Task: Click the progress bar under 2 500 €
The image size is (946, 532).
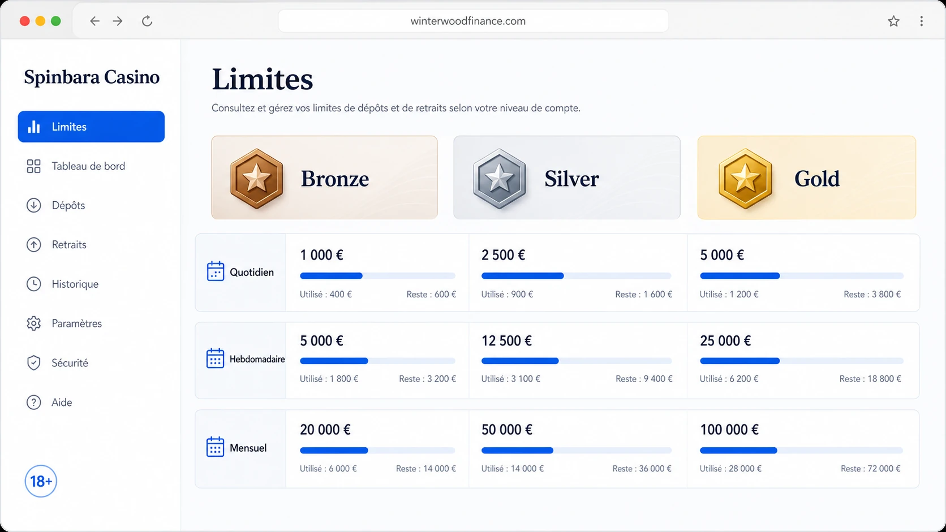Action: 577,276
